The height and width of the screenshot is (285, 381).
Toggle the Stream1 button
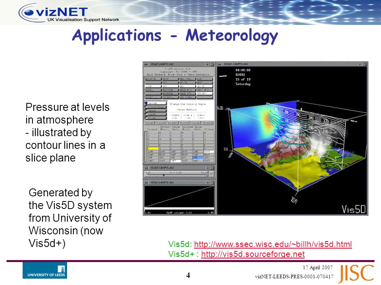(x=172, y=123)
